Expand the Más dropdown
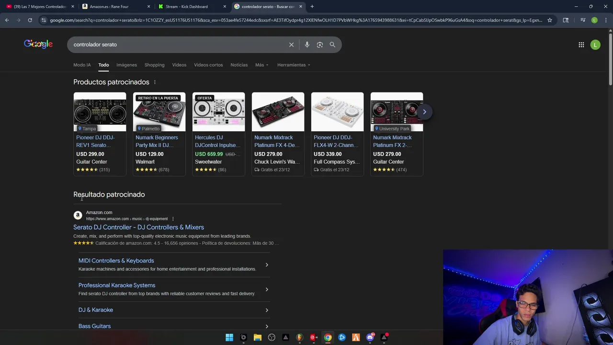Image resolution: width=613 pixels, height=345 pixels. (262, 65)
